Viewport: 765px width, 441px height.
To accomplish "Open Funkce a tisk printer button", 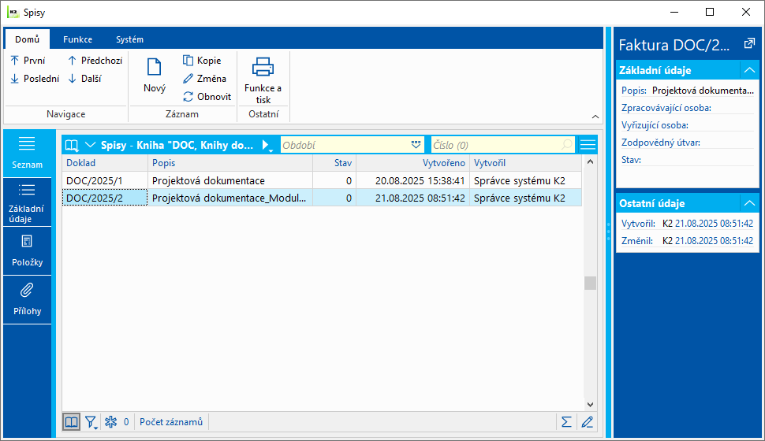I will 263,80.
